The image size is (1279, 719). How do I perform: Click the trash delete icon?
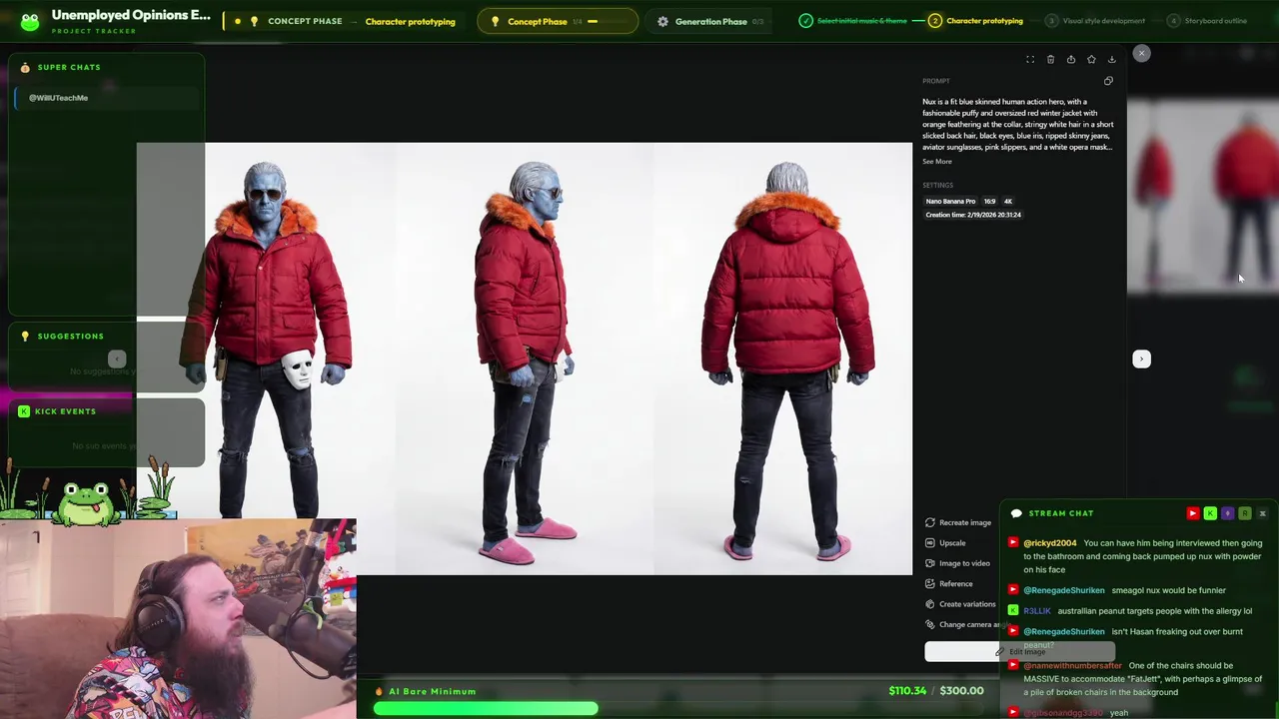1050,60
